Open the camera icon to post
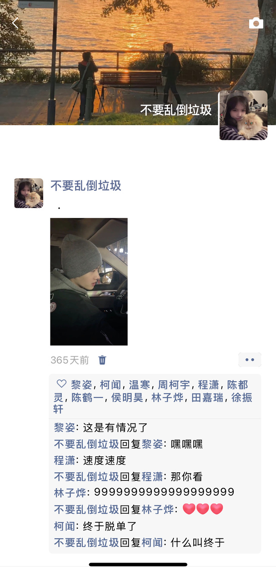This screenshot has height=572, width=276. [x=256, y=23]
